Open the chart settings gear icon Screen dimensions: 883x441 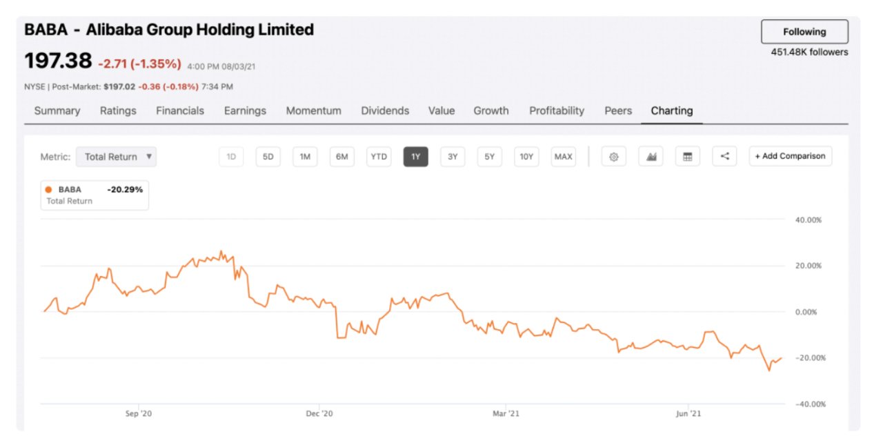pos(613,157)
